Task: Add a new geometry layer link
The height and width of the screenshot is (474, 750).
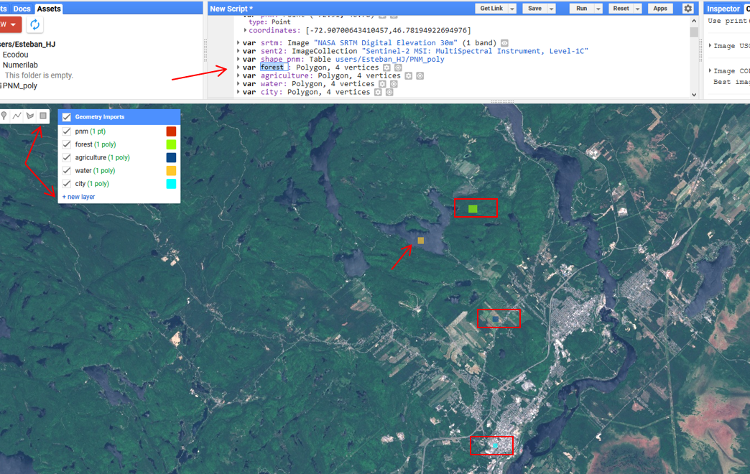Action: point(78,197)
